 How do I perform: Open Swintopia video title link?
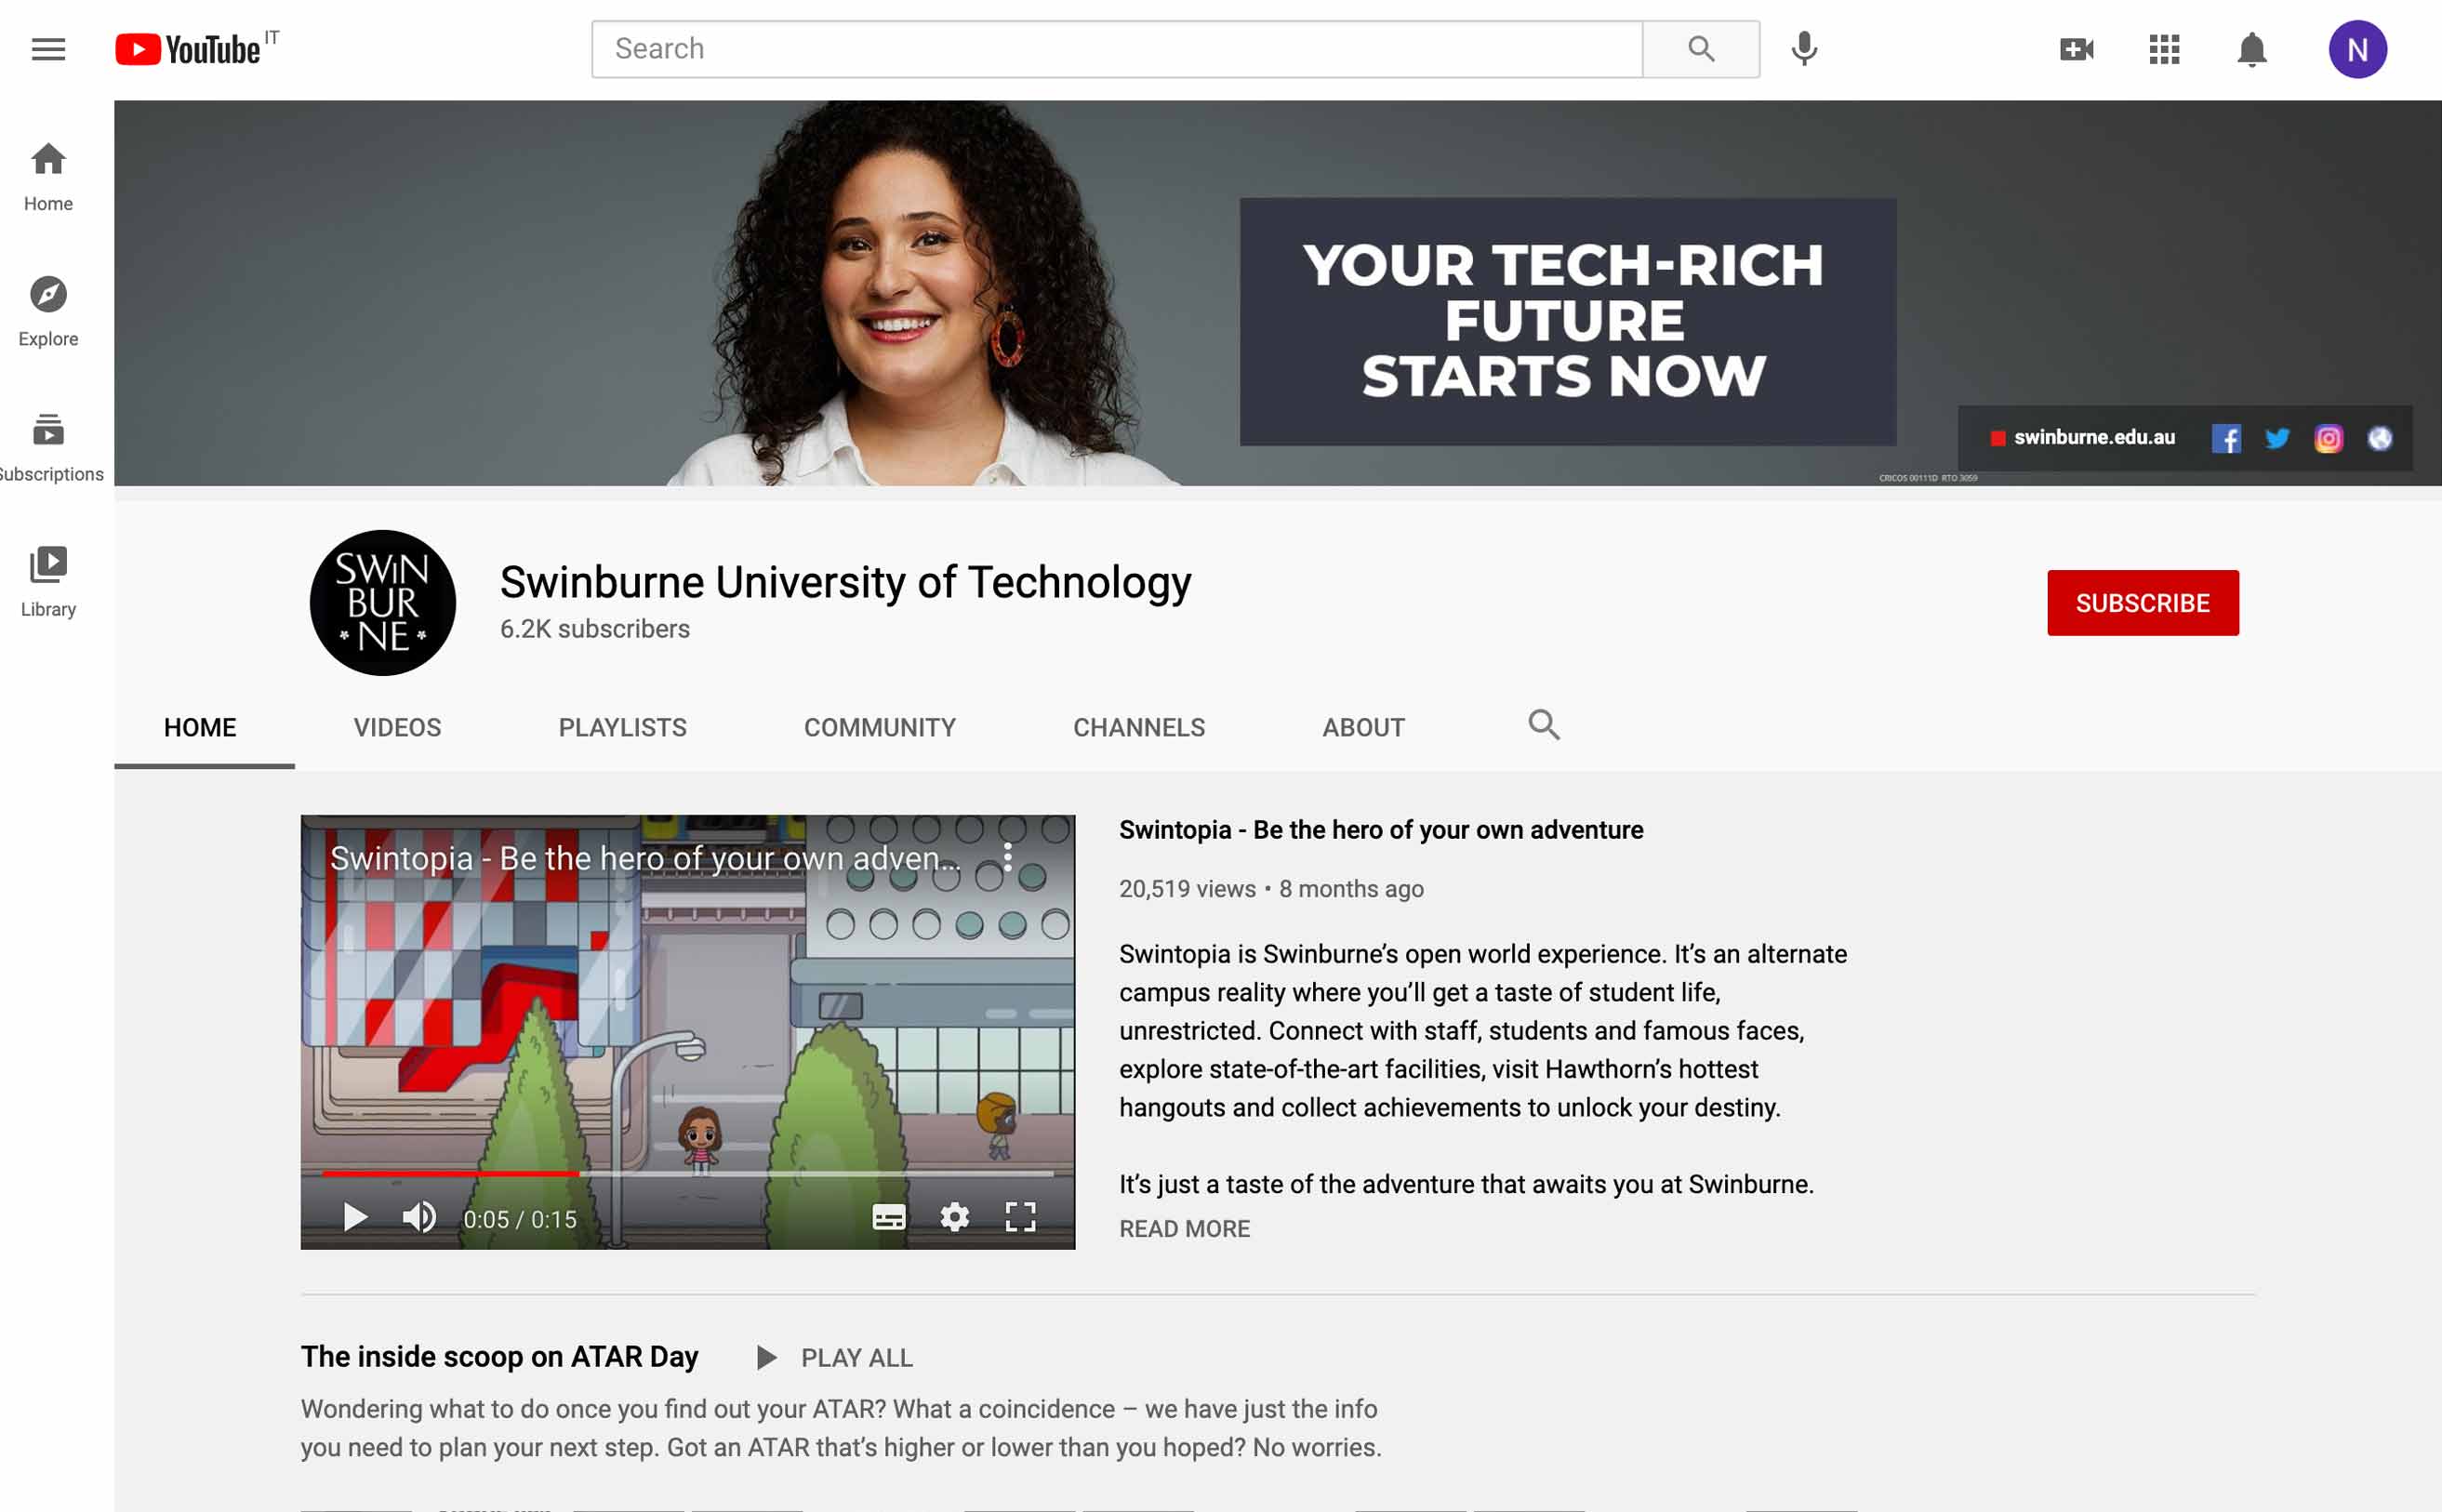click(x=1380, y=830)
